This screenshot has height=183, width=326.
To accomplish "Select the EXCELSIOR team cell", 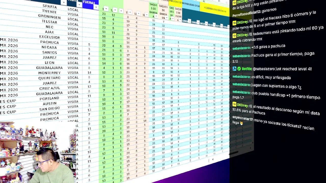I will [49, 37].
